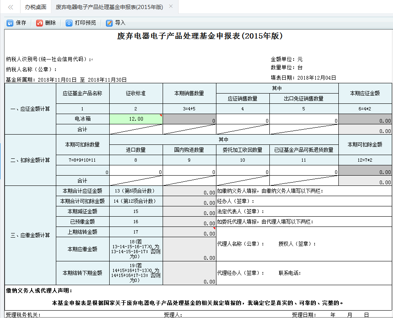Click the 国内购进数量 input cell
The width and height of the screenshot is (393, 318).
pos(188,170)
